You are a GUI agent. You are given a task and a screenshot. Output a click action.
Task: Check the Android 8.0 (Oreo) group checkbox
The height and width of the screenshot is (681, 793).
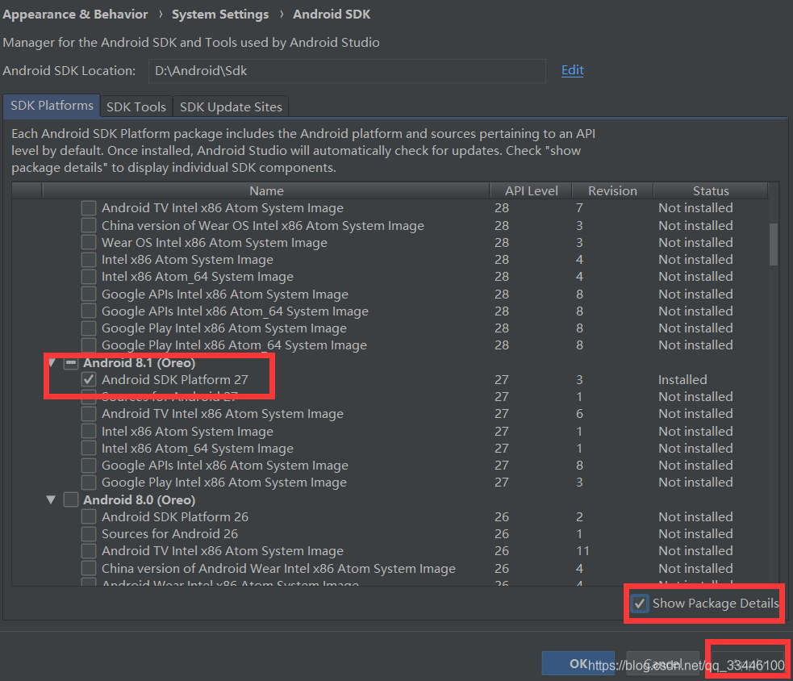point(71,500)
